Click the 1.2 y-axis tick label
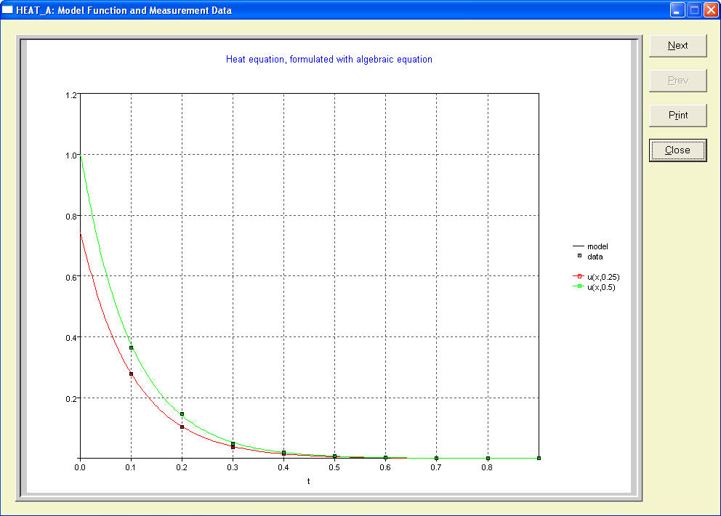The width and height of the screenshot is (721, 516). point(71,94)
